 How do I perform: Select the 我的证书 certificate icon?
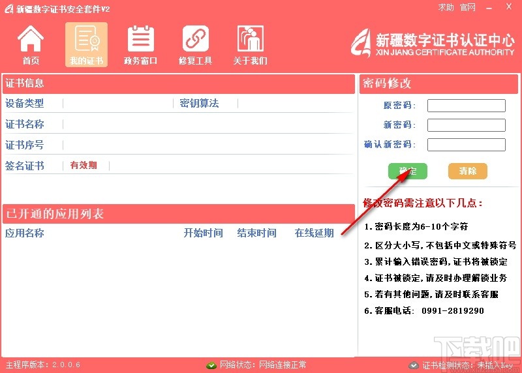click(86, 44)
